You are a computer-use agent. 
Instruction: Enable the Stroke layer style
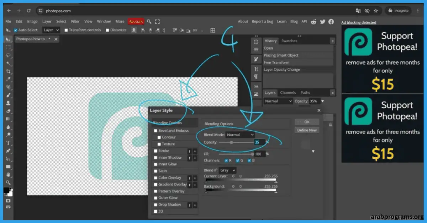[x=155, y=151]
